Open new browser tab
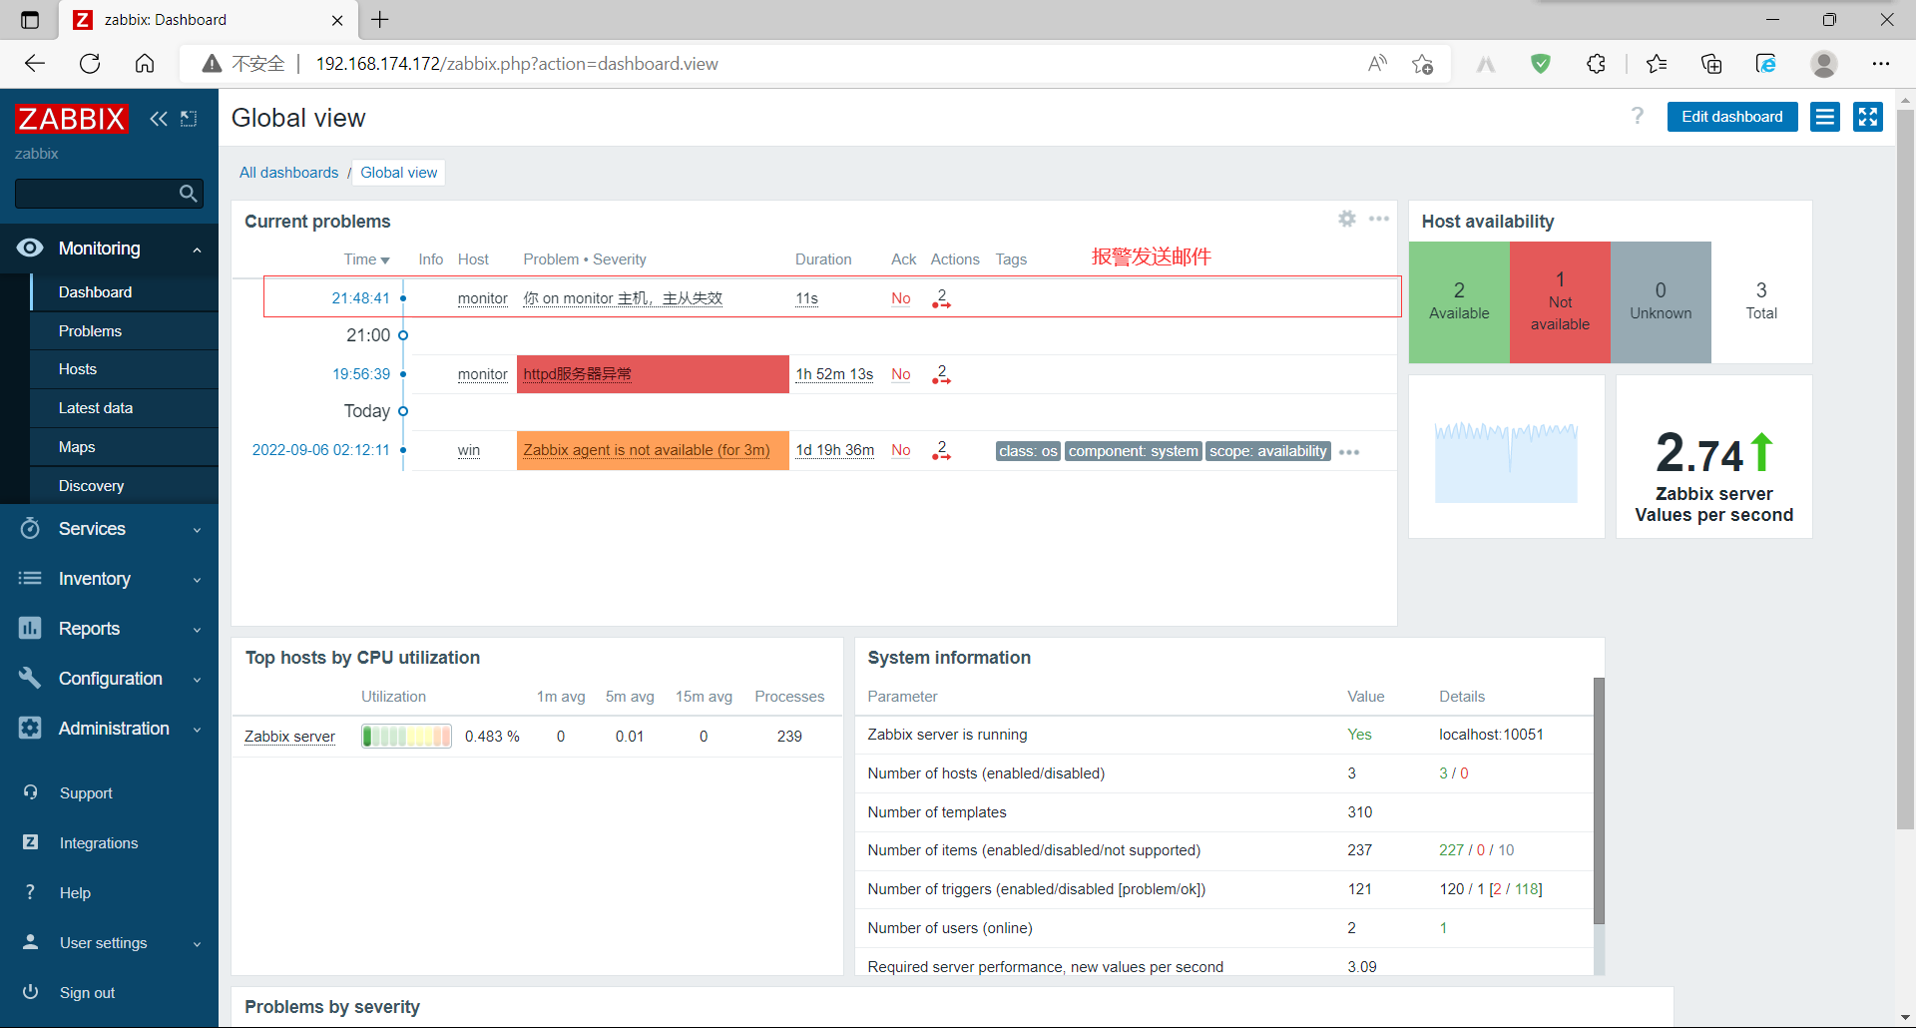This screenshot has width=1916, height=1028. tap(380, 19)
